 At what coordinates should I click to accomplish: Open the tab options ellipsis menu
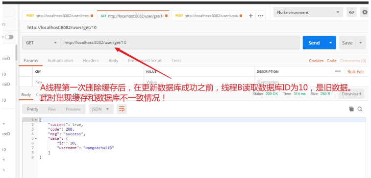click(x=261, y=16)
